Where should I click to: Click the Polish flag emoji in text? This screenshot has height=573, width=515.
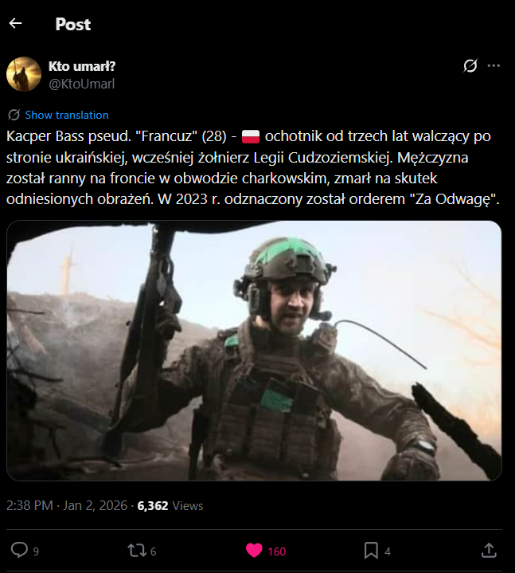[251, 136]
